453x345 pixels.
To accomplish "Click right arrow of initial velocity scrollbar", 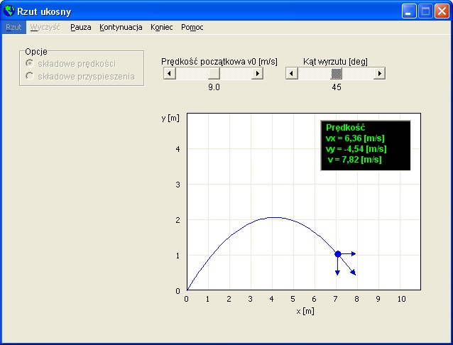I will [x=257, y=73].
